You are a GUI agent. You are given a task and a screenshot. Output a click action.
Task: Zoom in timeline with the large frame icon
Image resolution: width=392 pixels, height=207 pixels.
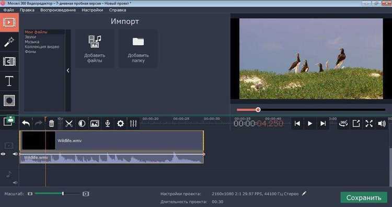click(x=86, y=194)
